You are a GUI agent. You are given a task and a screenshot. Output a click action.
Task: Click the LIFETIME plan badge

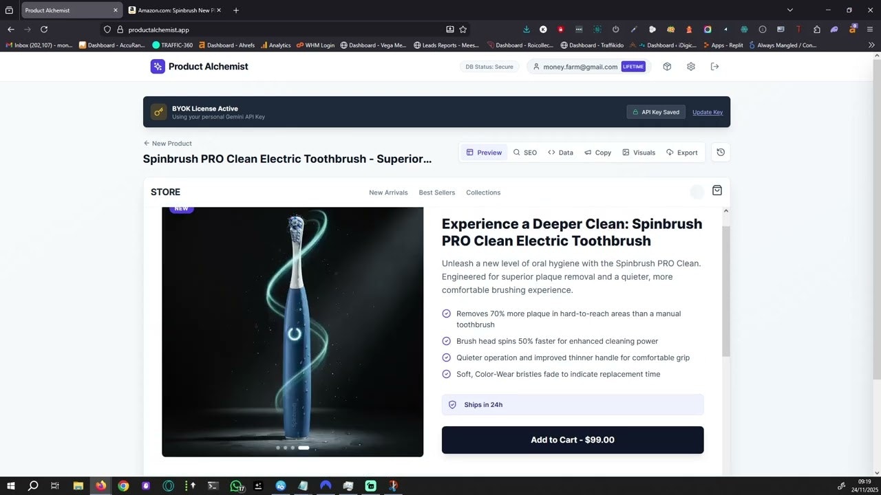click(633, 67)
